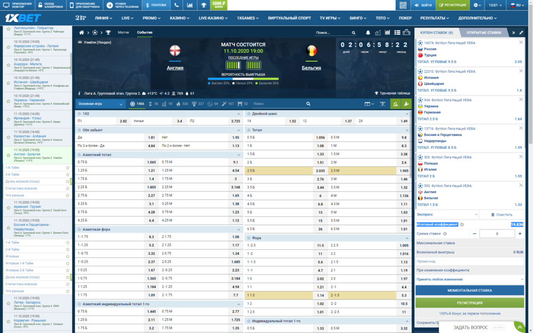Click the МОМЕНТАЛЬНАЯ СТАВКА button
533x333 pixels.
470,290
